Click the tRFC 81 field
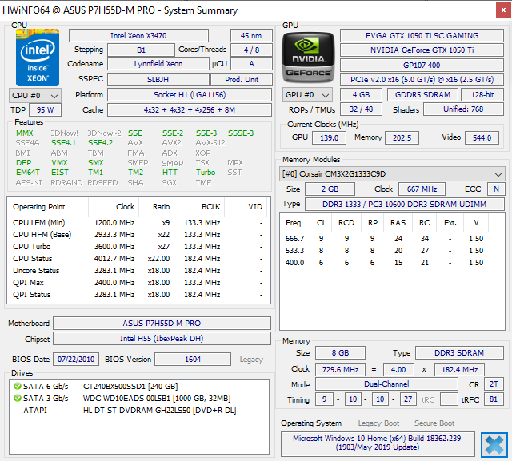The height and width of the screenshot is (461, 512). click(x=494, y=399)
